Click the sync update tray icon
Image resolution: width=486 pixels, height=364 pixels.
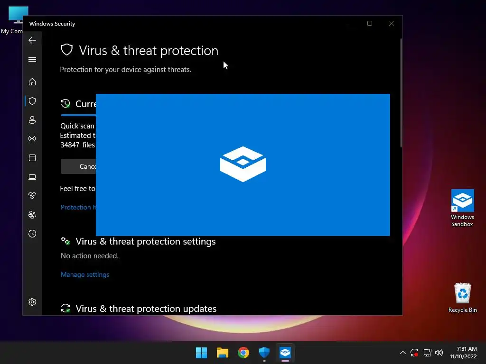(x=414, y=353)
